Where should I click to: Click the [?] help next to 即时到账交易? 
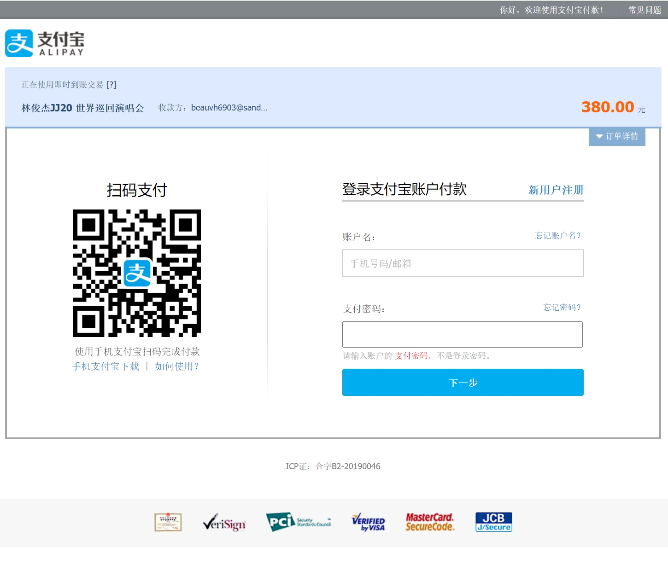[x=111, y=85]
